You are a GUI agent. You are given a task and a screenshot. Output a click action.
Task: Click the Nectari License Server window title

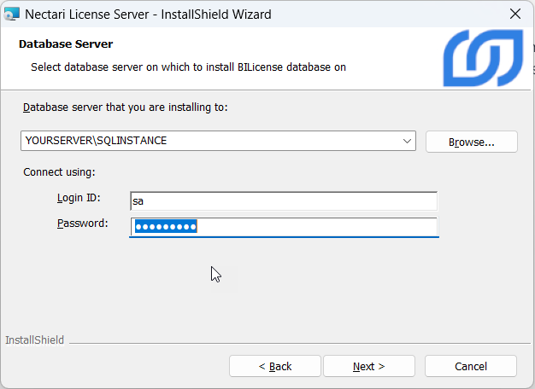148,14
